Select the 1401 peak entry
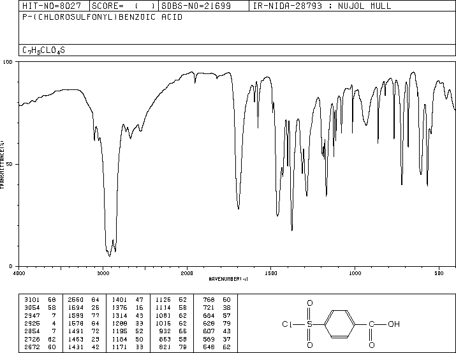456x353 pixels. pos(128,300)
